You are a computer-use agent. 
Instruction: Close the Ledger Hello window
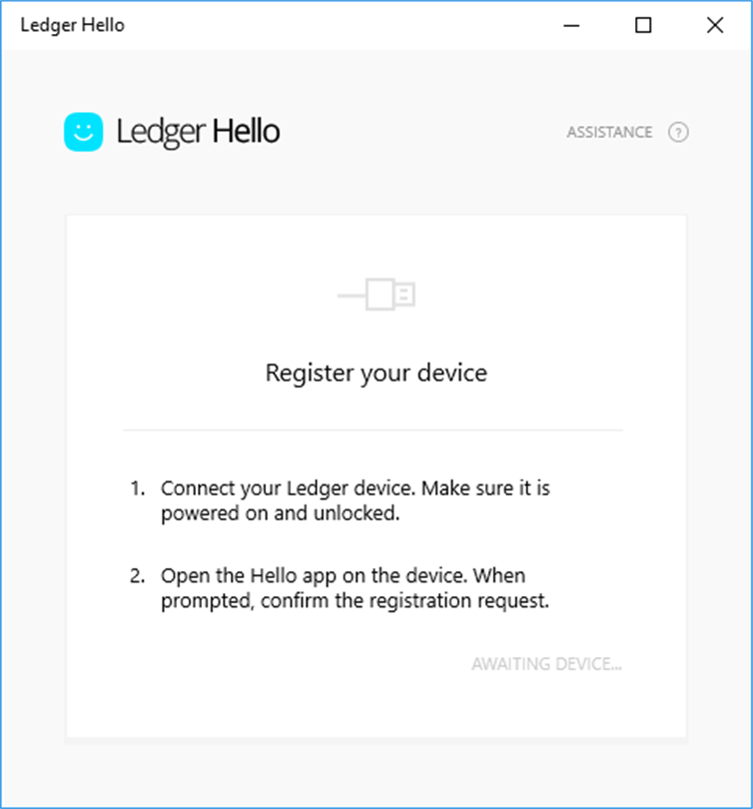(715, 25)
